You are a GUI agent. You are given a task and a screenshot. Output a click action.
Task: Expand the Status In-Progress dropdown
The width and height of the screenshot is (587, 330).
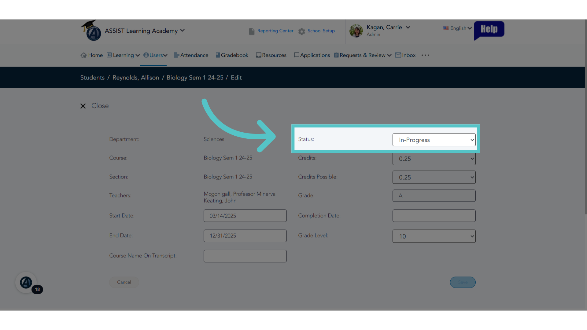click(434, 140)
